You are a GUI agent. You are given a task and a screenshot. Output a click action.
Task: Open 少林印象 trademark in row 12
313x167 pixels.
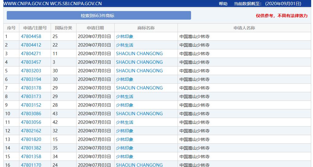coord(125,131)
